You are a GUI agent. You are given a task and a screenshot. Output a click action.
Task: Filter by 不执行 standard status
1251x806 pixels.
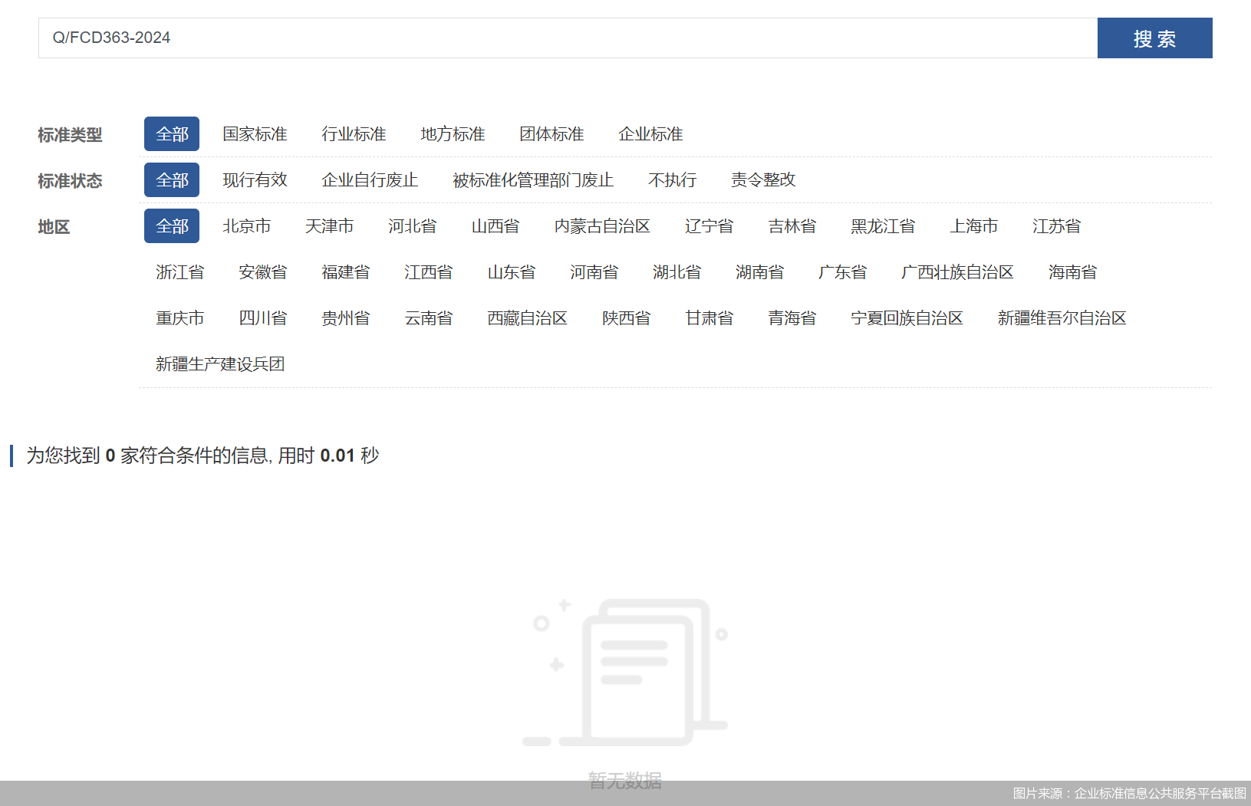[x=671, y=179]
